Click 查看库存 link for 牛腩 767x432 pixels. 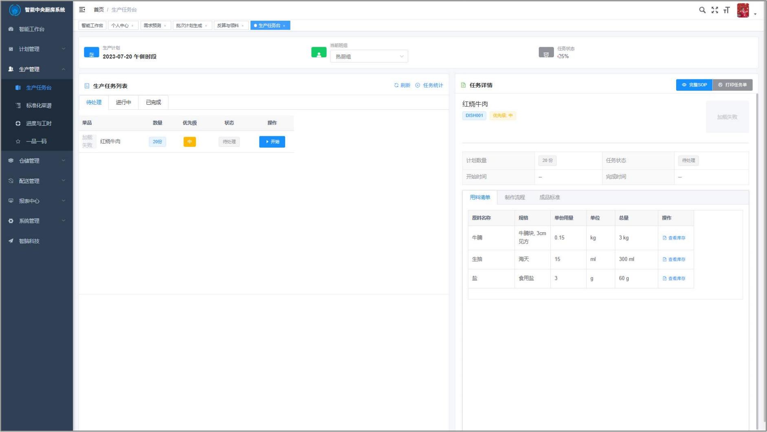pos(674,238)
